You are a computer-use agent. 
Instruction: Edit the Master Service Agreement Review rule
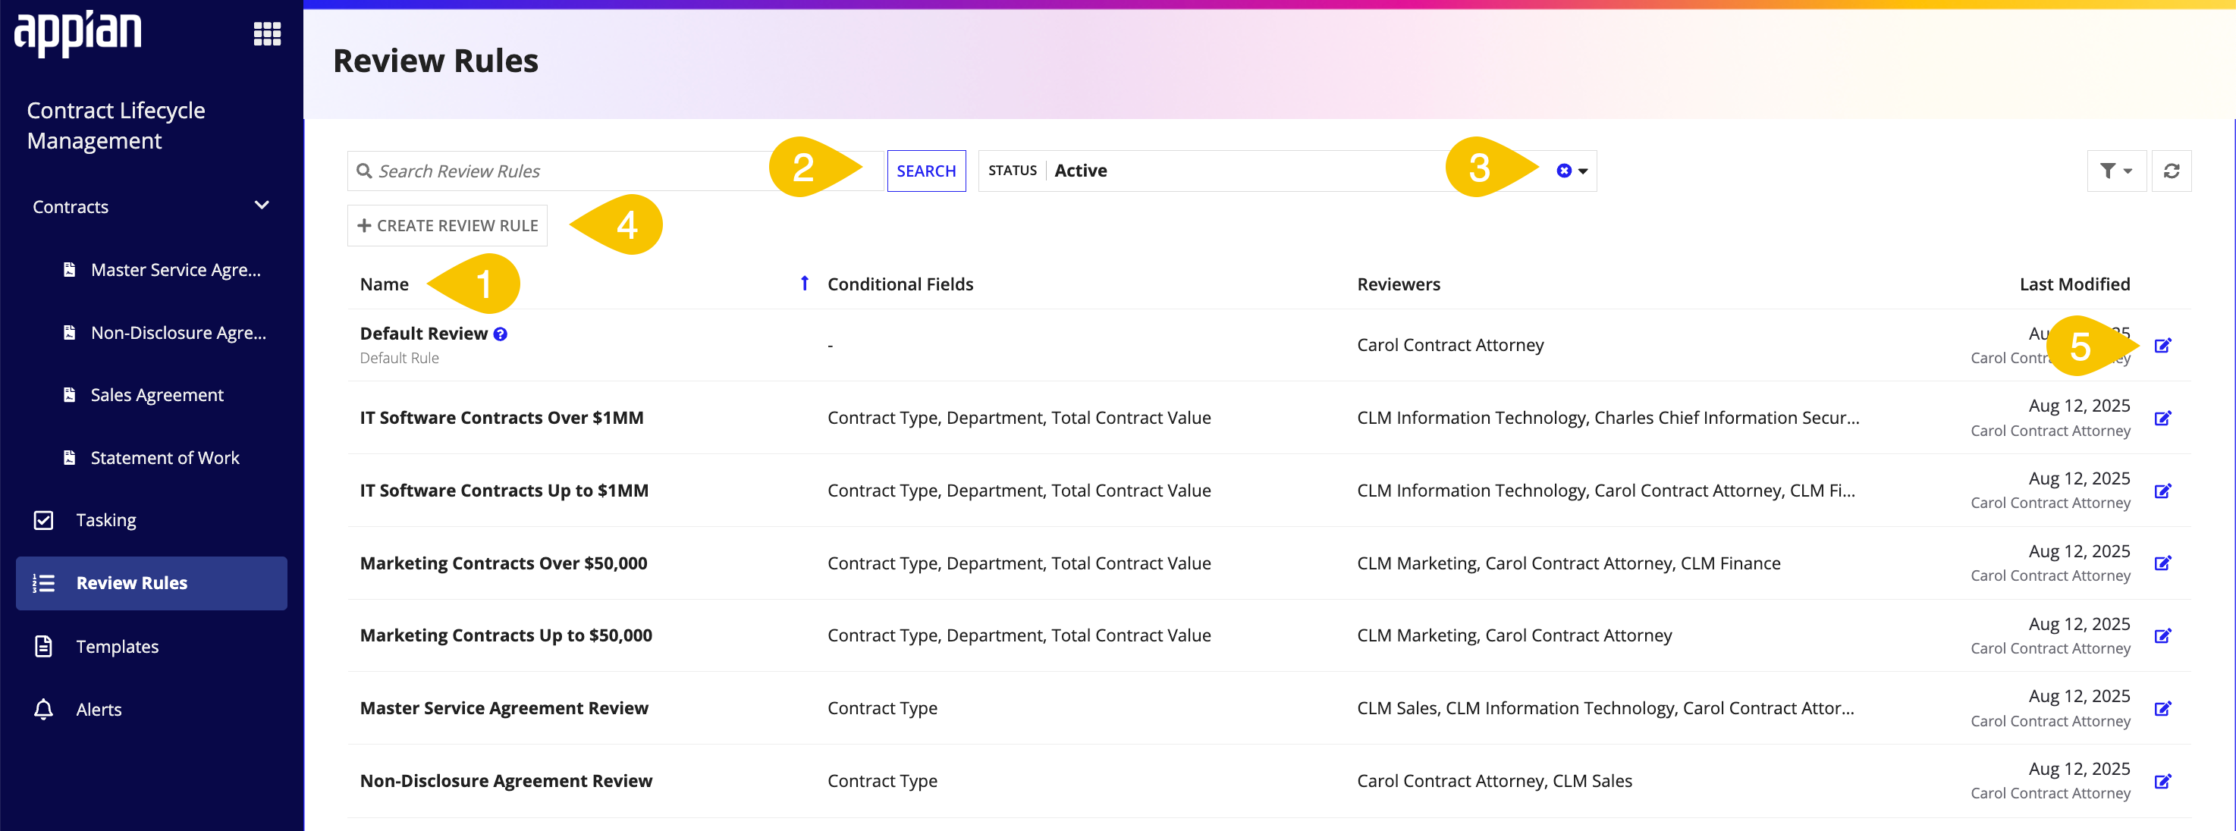click(x=2162, y=709)
